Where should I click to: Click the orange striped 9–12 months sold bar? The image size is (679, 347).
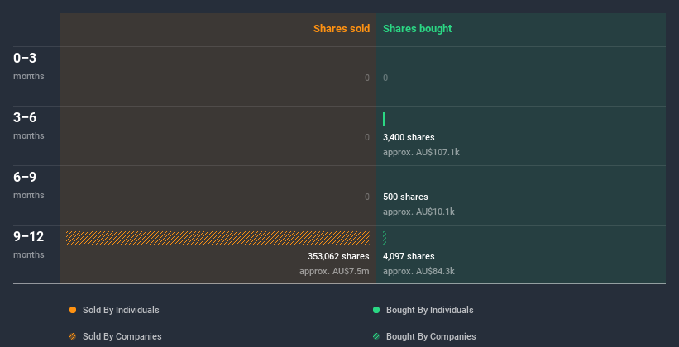[x=218, y=238]
